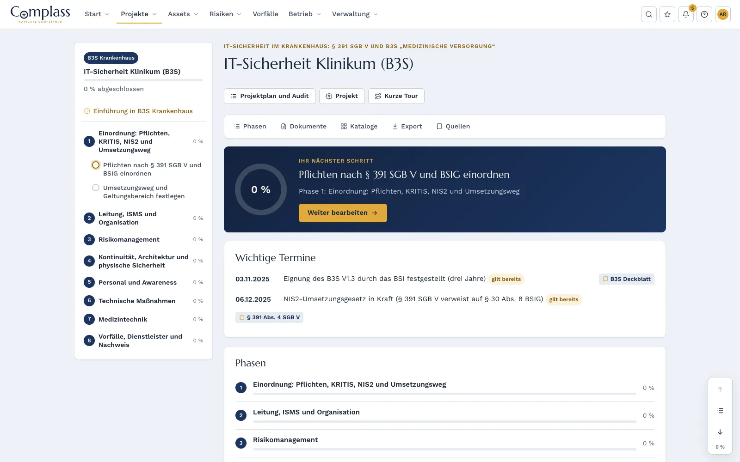
Task: Expand the Assets menu dropdown
Action: click(183, 14)
